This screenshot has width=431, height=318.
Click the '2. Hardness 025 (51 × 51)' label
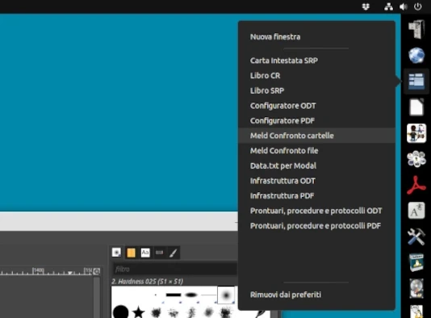point(148,282)
